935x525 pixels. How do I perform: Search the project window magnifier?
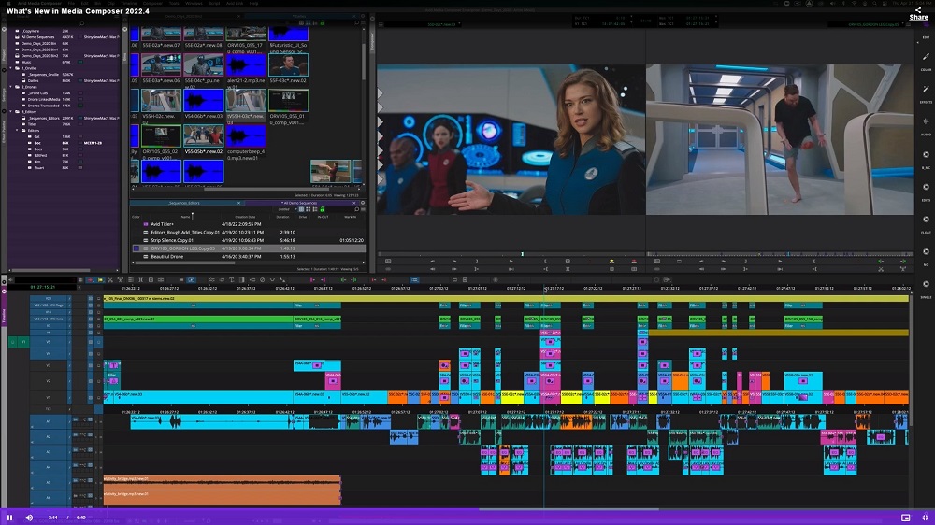81,24
